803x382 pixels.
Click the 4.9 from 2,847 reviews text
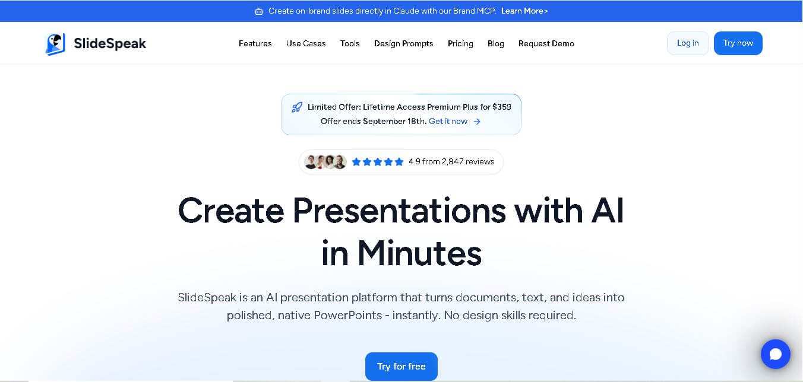451,161
